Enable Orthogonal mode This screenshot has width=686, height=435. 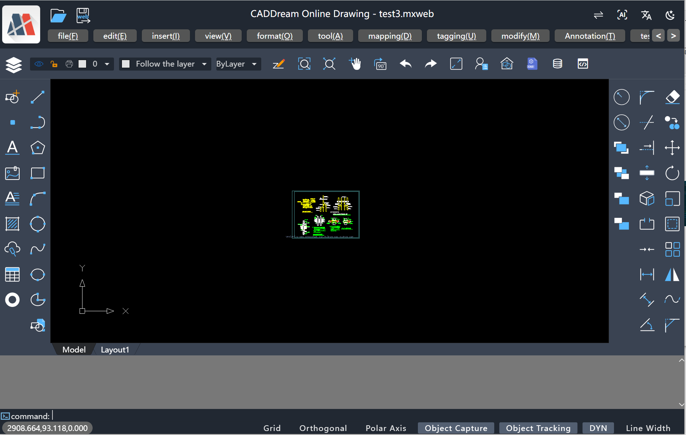[323, 428]
